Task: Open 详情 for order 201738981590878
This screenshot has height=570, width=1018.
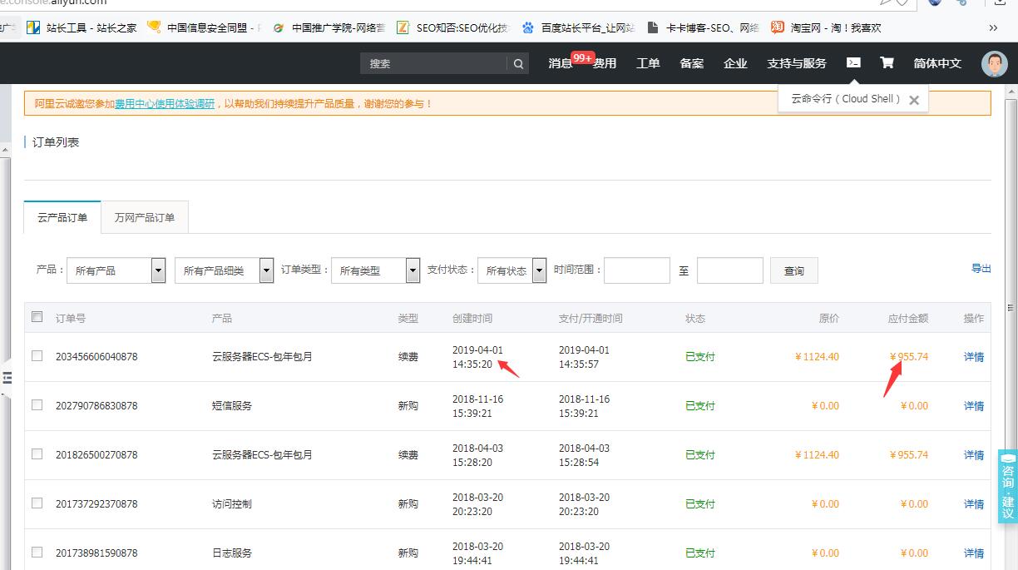Action: [974, 553]
